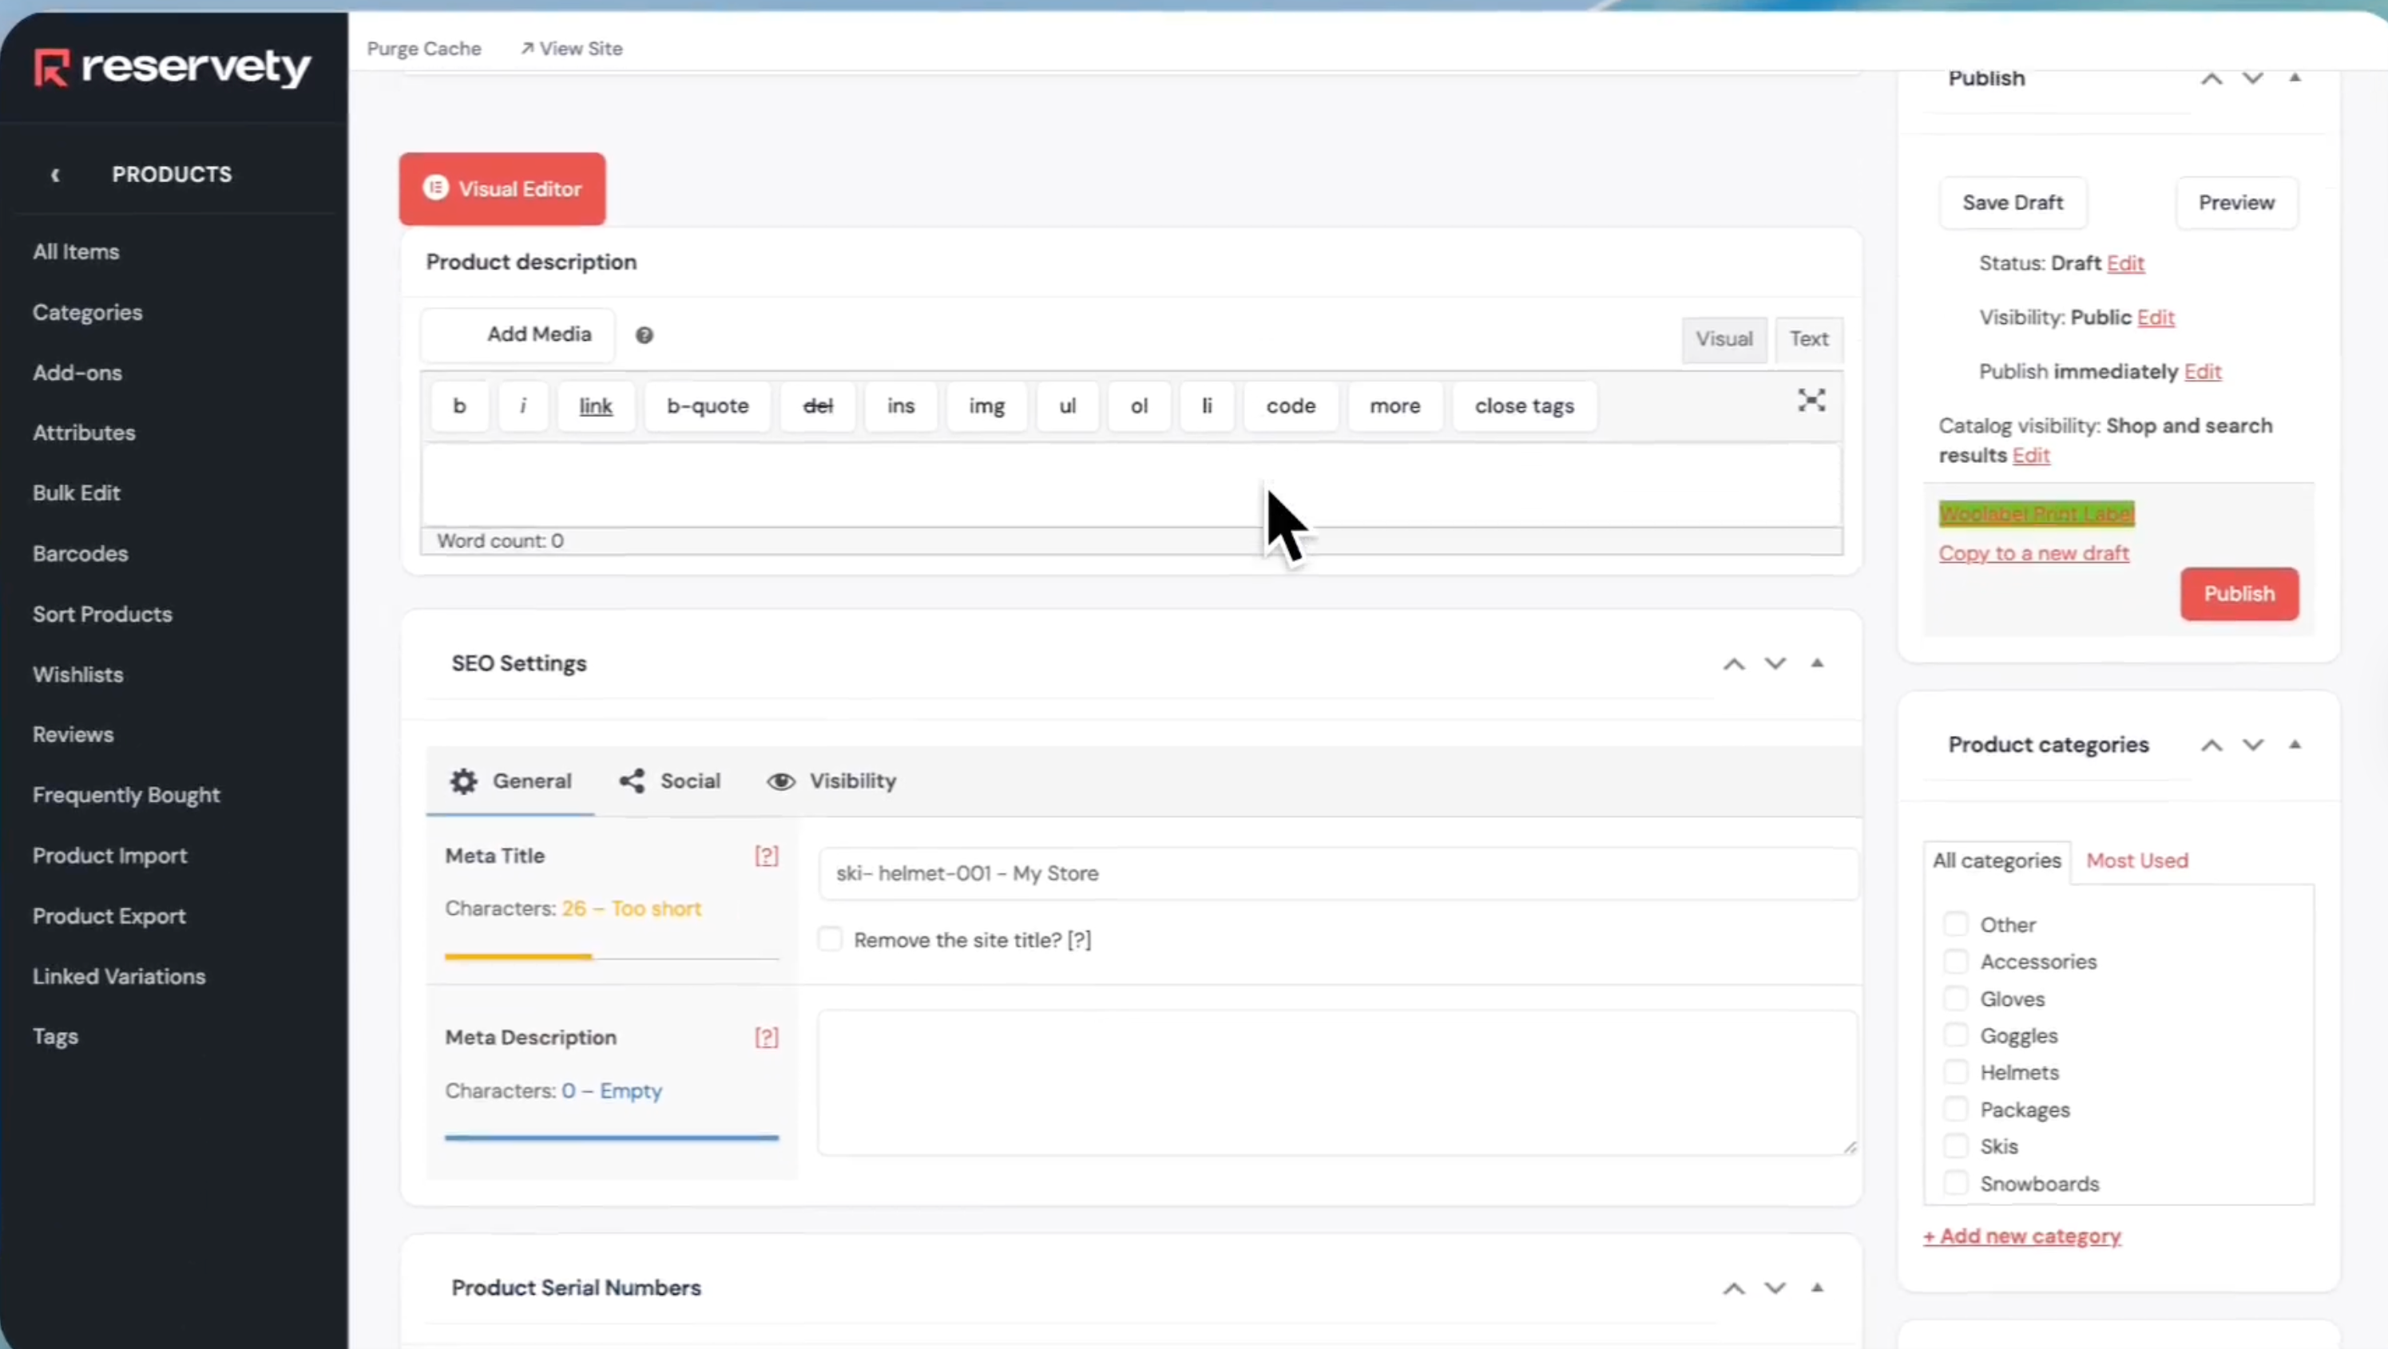2388x1349 pixels.
Task: Open Meta Description help [?] icon
Action: tap(766, 1037)
